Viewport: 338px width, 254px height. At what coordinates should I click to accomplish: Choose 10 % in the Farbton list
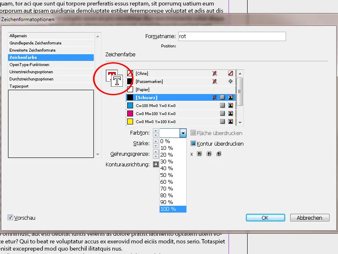click(x=173, y=148)
